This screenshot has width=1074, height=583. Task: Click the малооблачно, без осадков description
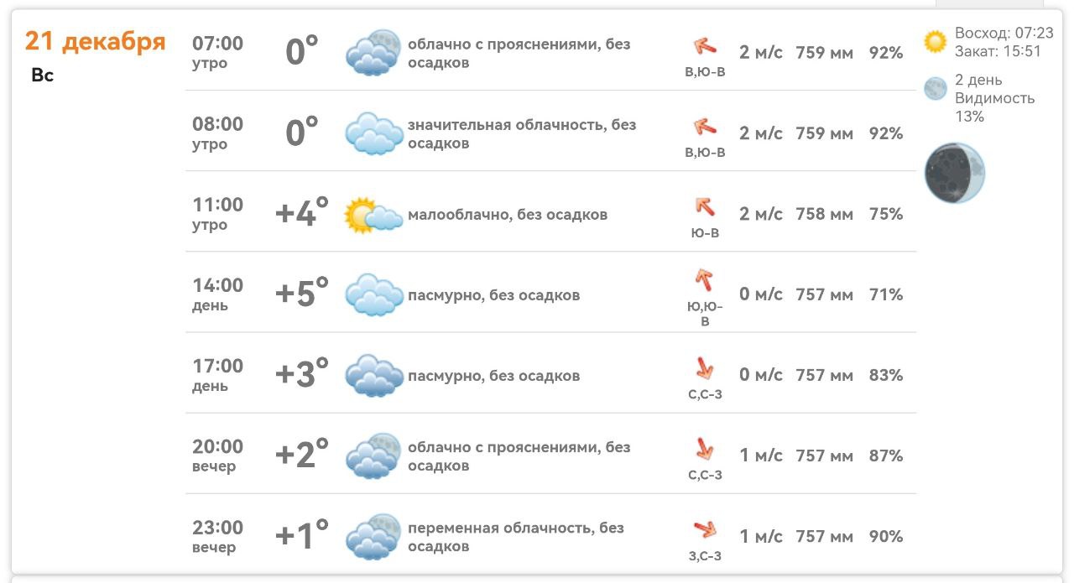point(508,215)
